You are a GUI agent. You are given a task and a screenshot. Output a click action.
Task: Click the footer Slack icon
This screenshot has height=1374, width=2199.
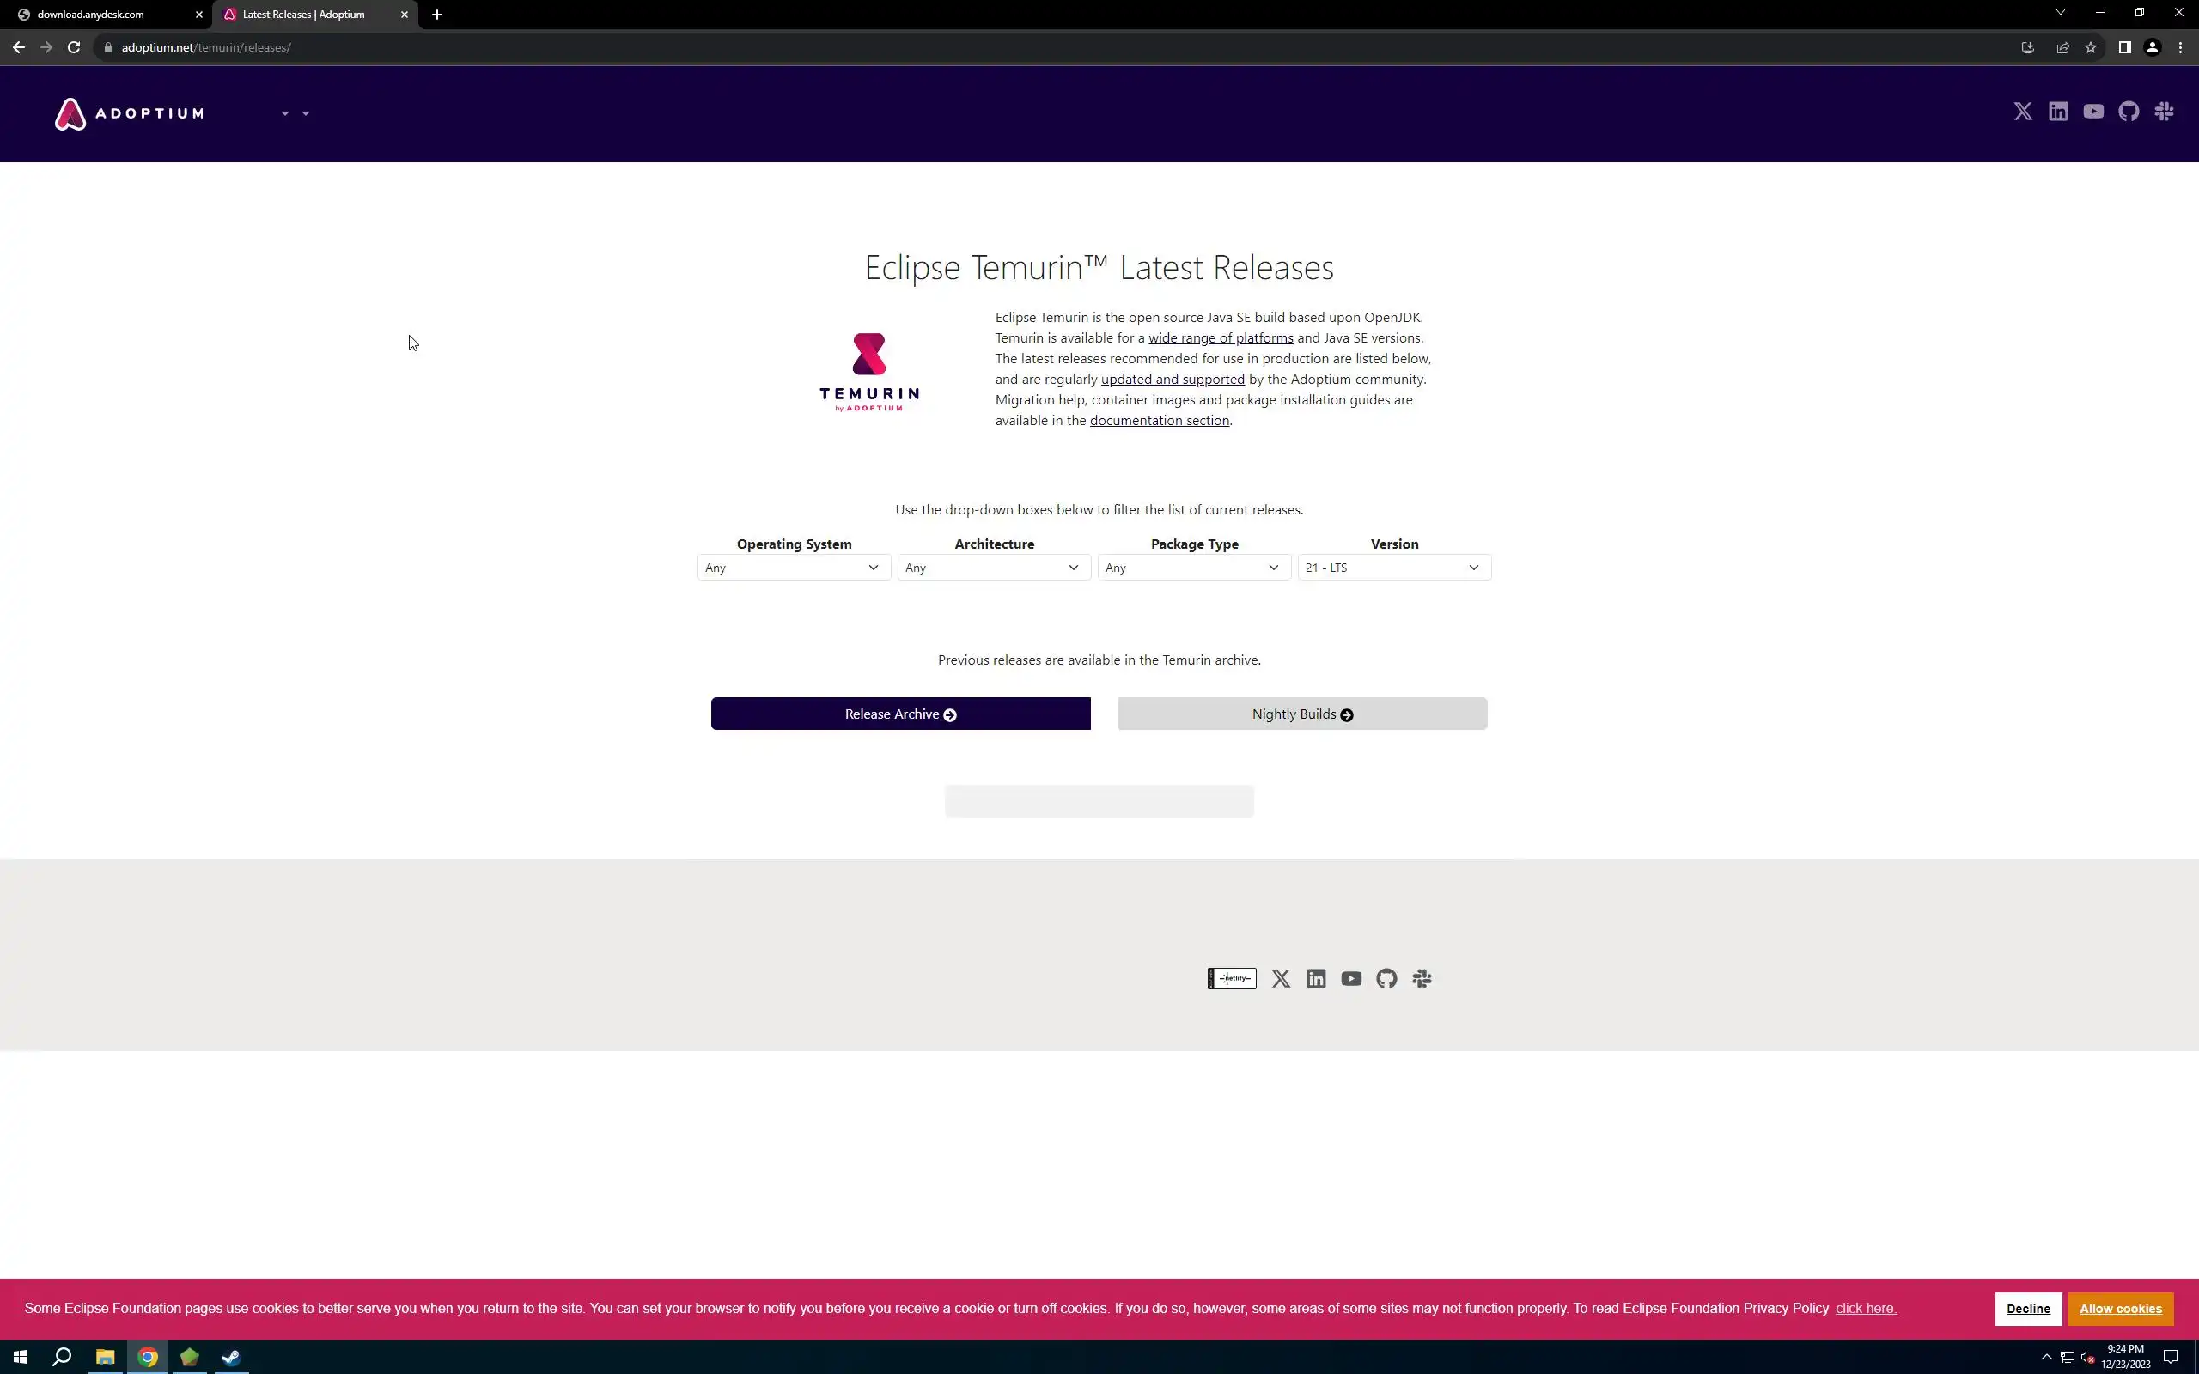1422,979
